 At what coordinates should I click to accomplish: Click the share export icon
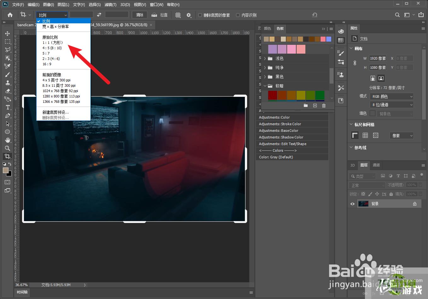421,15
